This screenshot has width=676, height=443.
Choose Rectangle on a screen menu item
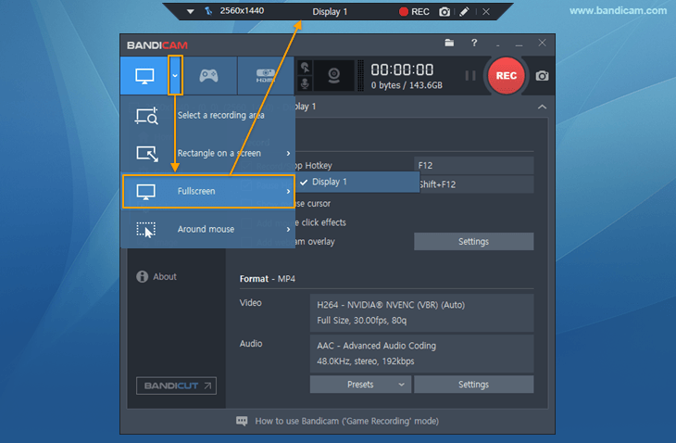pyautogui.click(x=208, y=153)
